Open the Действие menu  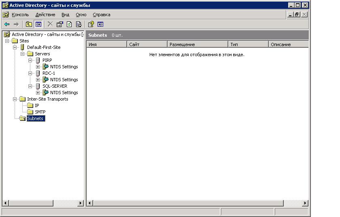click(x=45, y=15)
